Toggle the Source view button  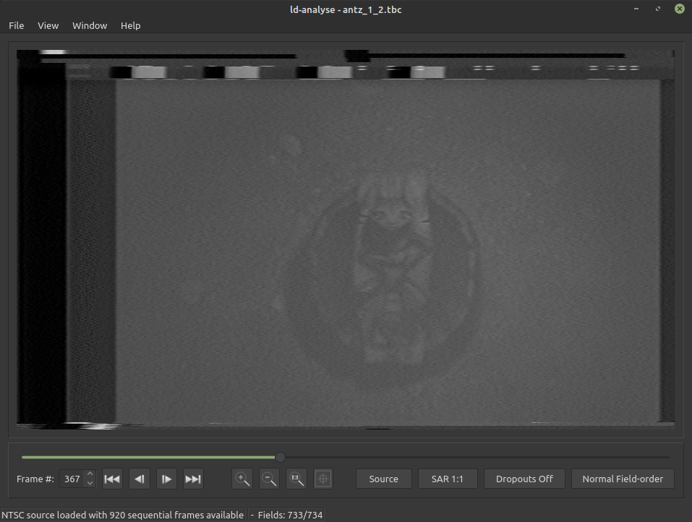coord(383,479)
